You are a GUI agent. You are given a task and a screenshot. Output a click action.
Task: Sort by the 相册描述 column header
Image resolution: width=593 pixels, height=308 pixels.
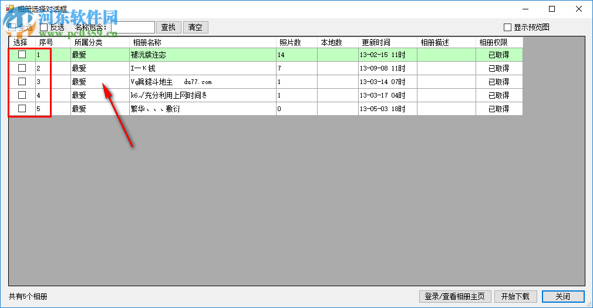click(x=446, y=42)
